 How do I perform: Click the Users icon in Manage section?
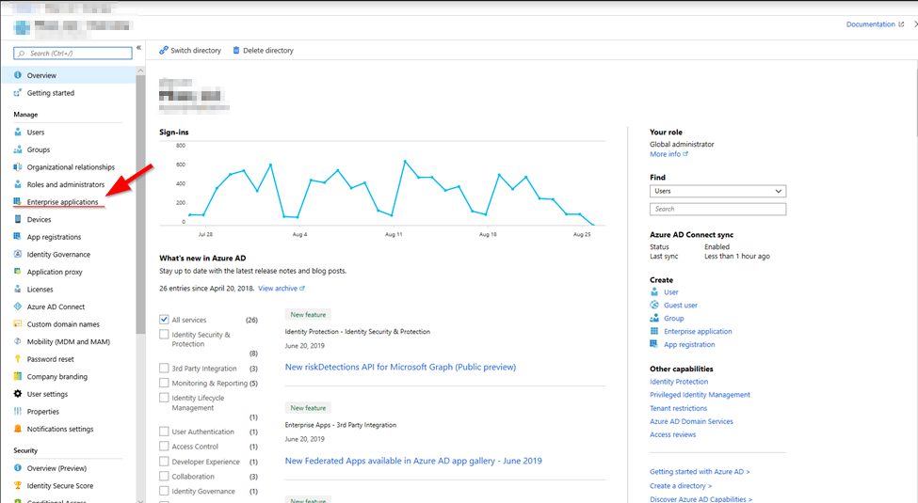18,132
